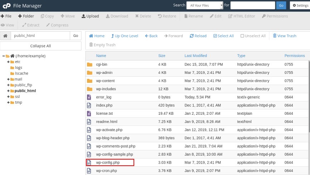Click the cgi-bin folder icon
This screenshot has width=310, height=175.
point(89,64)
